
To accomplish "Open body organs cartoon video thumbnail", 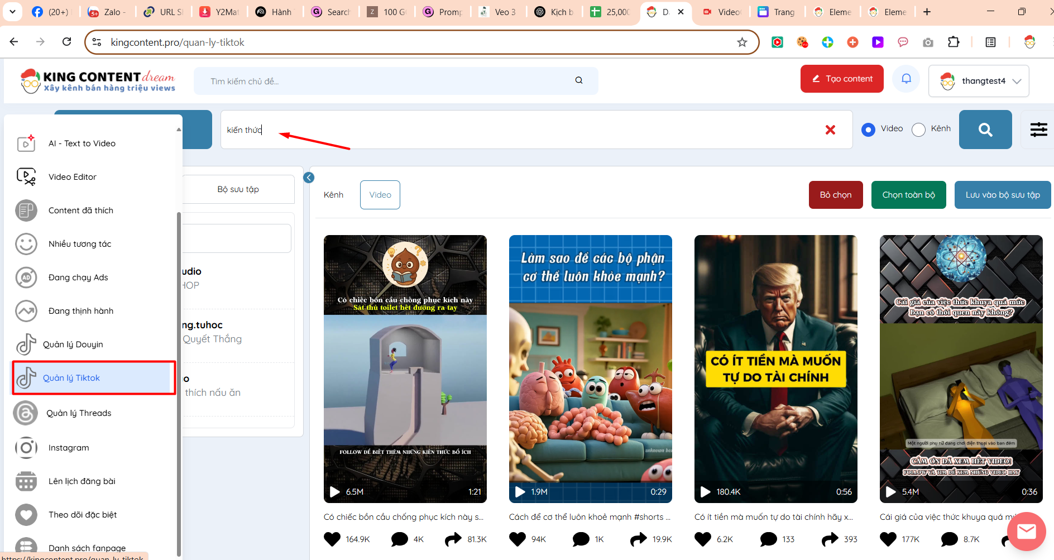I will [591, 368].
